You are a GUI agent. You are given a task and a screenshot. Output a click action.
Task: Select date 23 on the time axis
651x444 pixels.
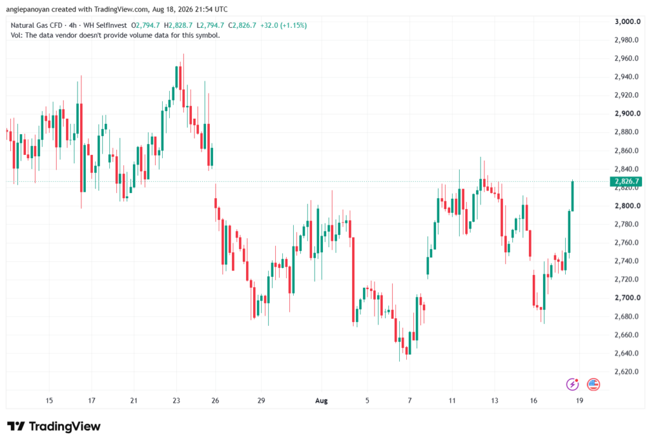176,400
